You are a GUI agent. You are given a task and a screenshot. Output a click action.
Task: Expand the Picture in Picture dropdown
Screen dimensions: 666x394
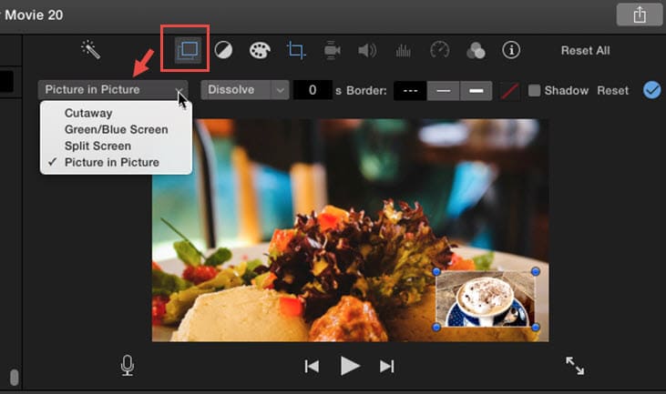[x=113, y=90]
